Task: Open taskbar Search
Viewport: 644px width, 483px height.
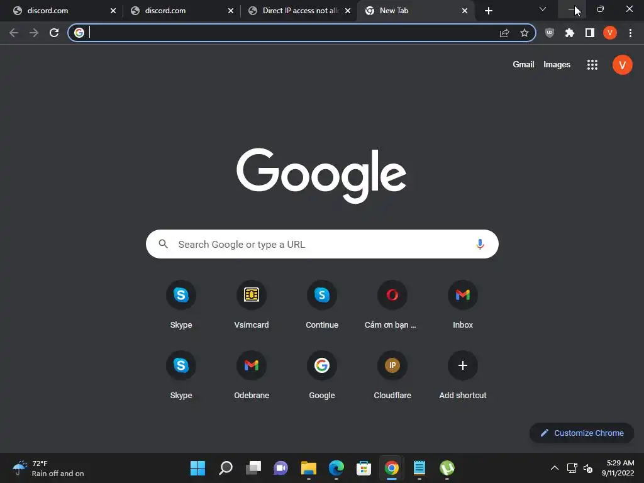Action: (226, 468)
